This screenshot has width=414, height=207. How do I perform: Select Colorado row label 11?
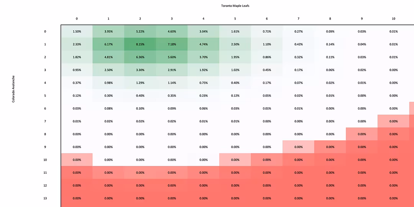[45, 172]
